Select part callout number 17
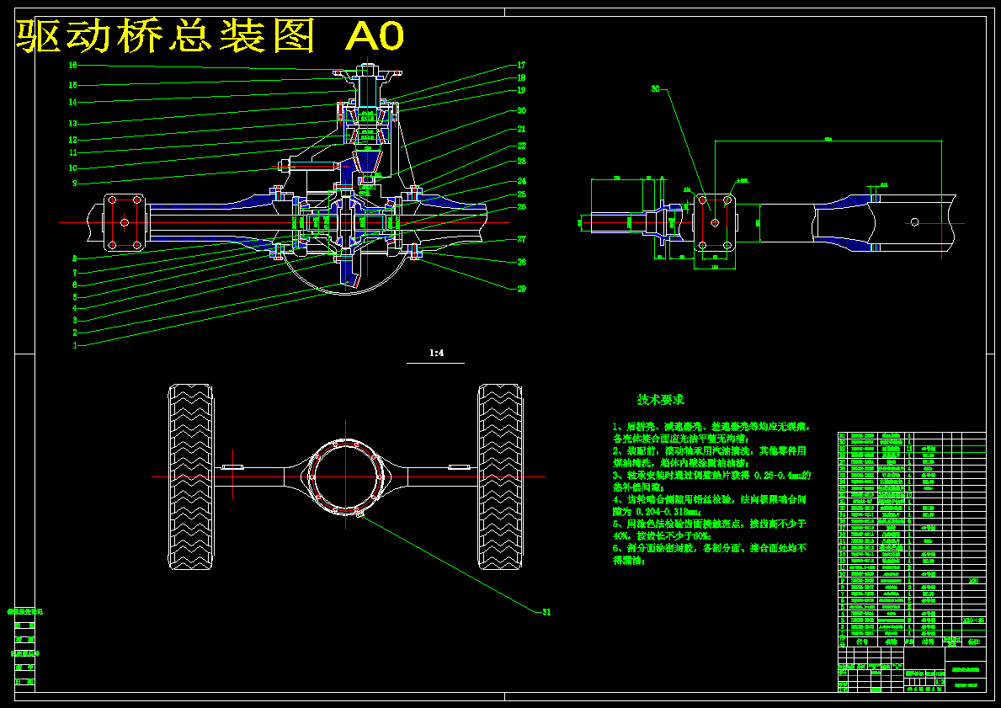The image size is (1001, 708). (522, 65)
